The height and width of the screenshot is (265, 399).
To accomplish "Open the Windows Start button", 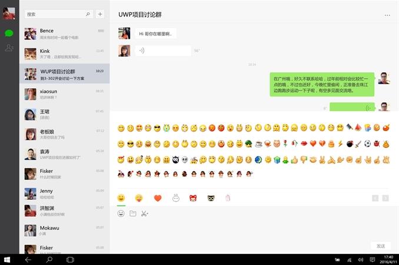I will point(7,260).
